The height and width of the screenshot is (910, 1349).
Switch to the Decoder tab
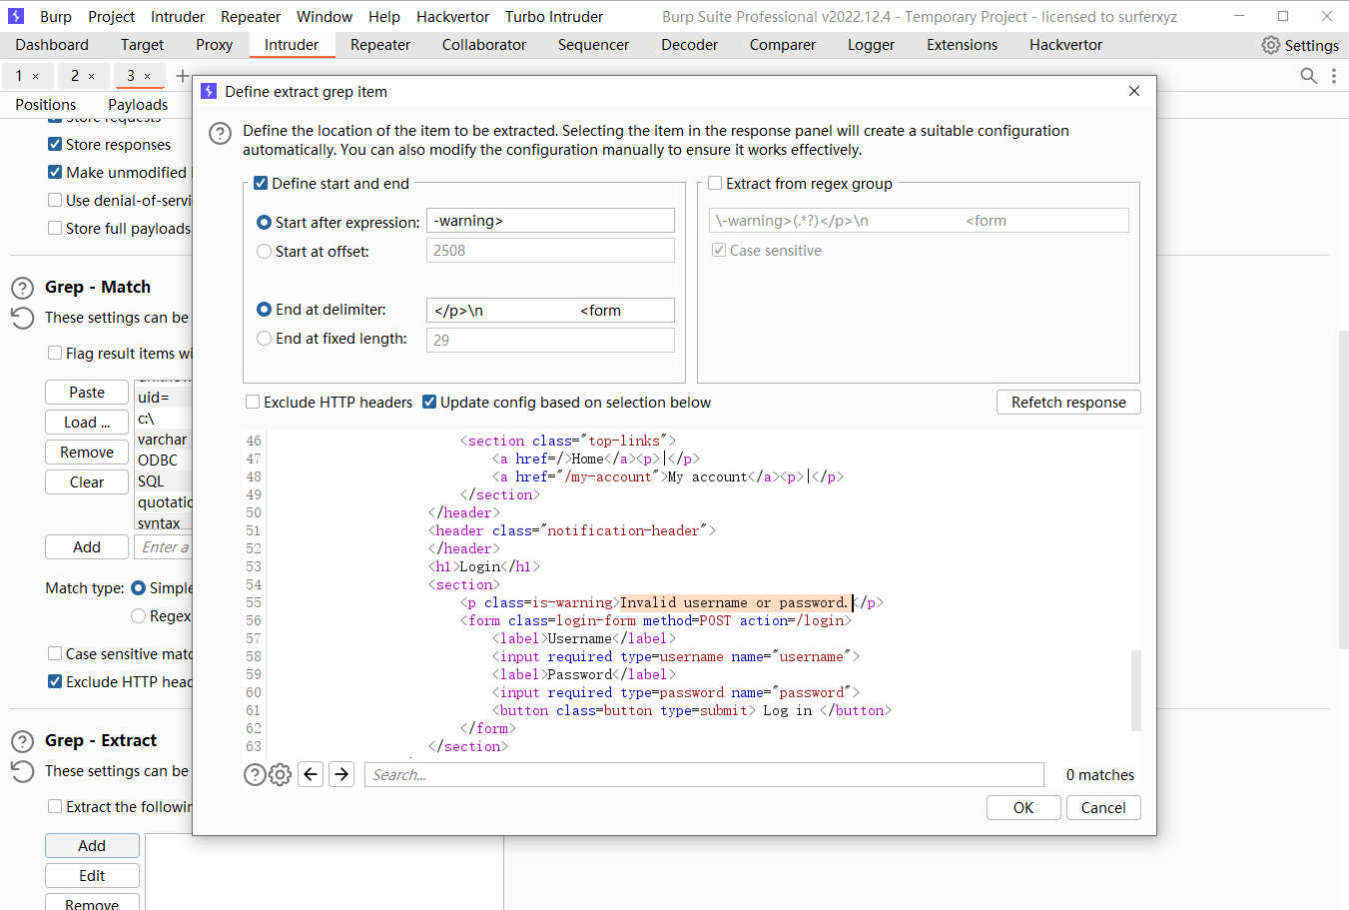[x=689, y=45]
